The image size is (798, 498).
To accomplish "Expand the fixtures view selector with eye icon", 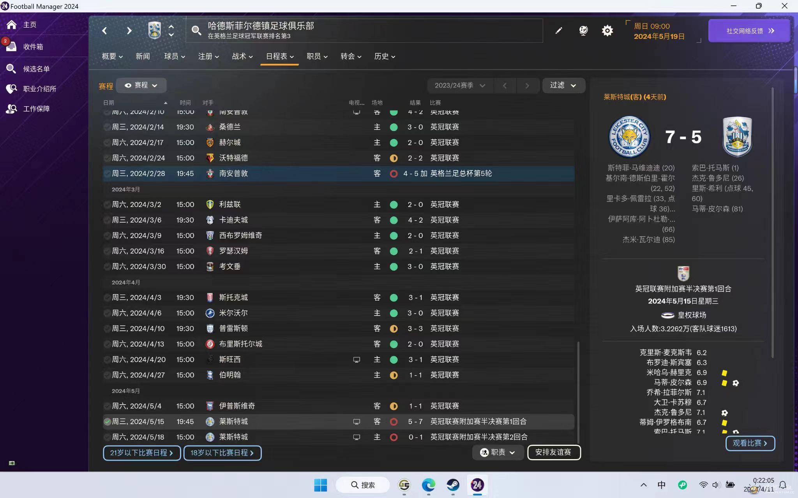I will point(141,86).
